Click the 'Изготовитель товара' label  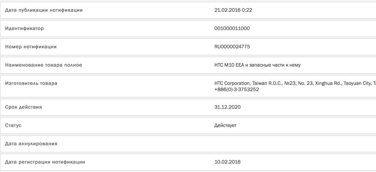(x=31, y=83)
